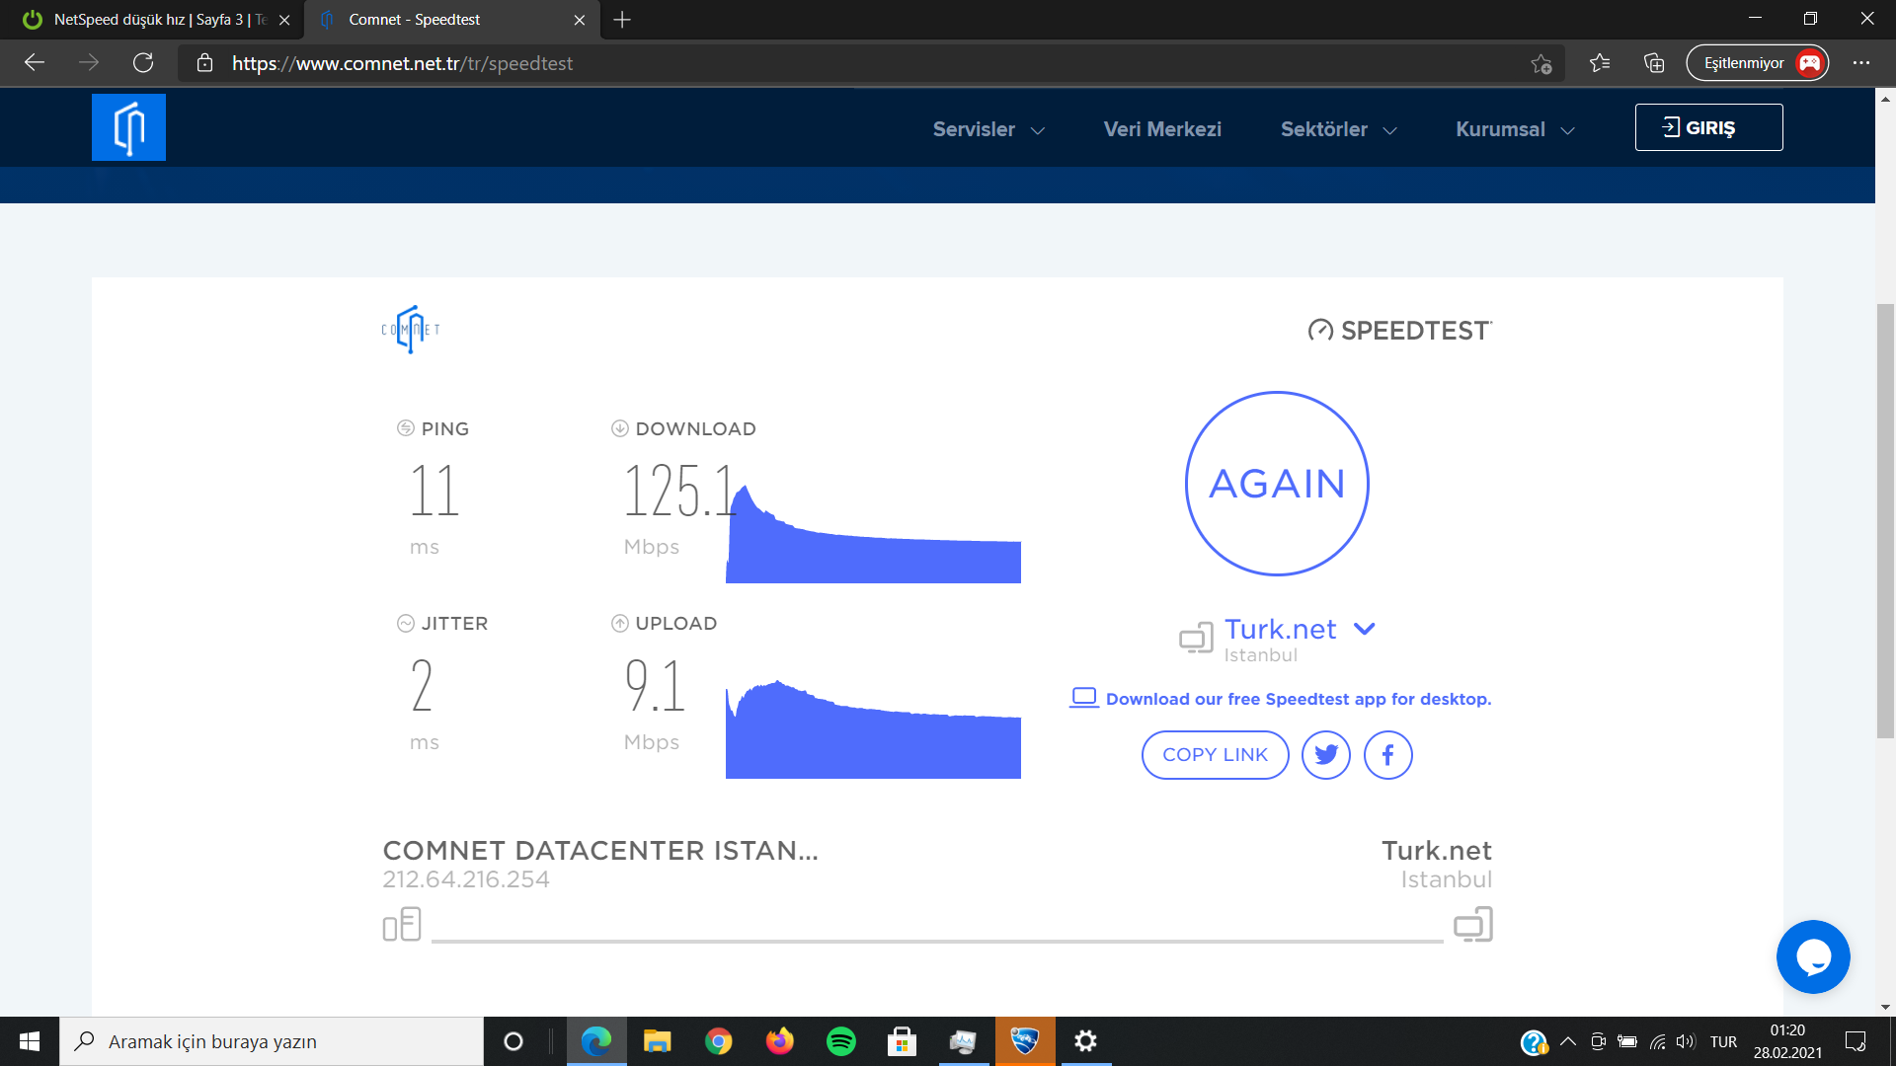
Task: Expand the Kurumsal dropdown menu
Action: tap(1515, 129)
